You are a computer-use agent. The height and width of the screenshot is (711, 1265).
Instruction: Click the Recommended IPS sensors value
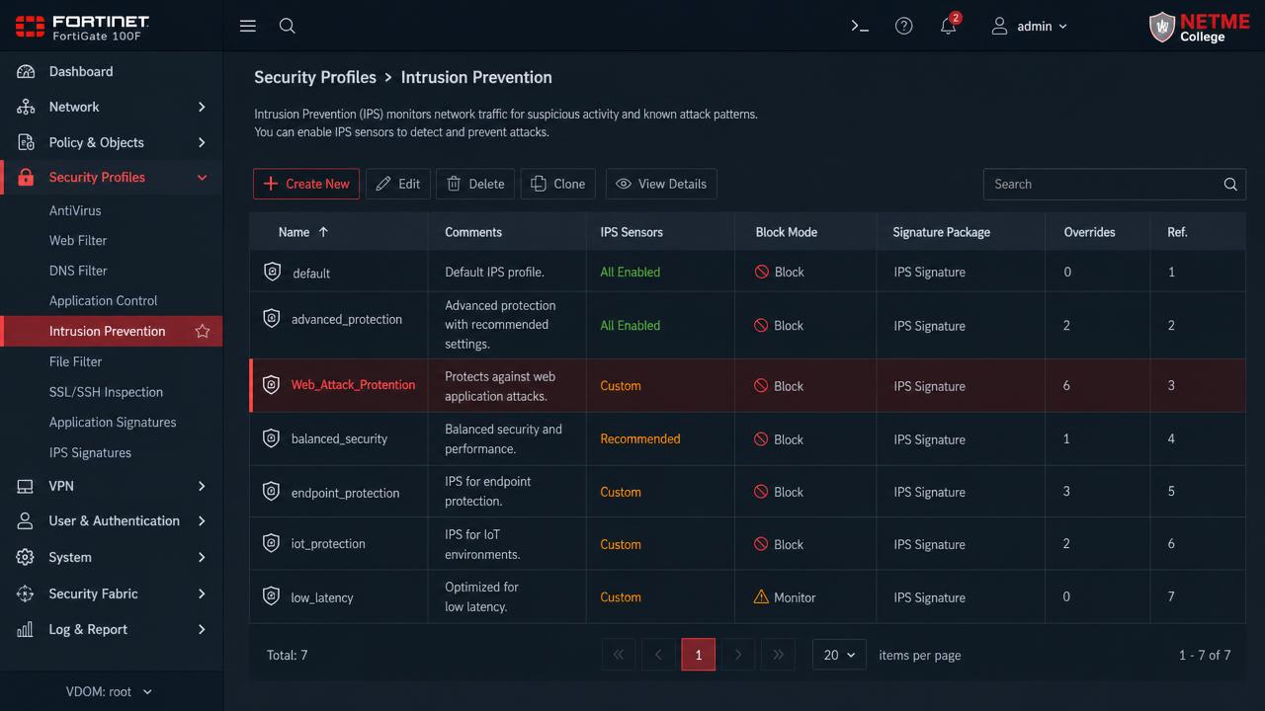640,438
